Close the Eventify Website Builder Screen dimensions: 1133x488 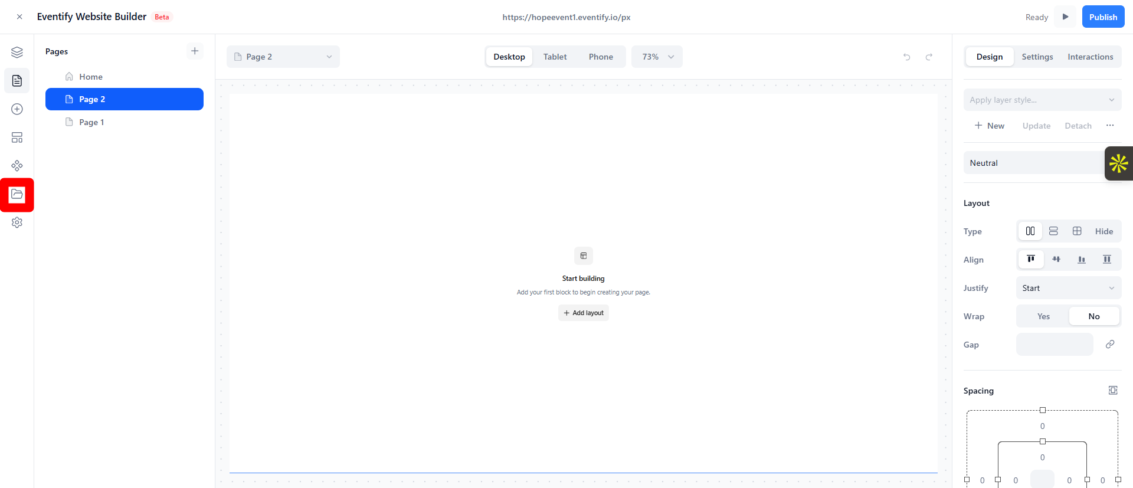click(x=19, y=17)
